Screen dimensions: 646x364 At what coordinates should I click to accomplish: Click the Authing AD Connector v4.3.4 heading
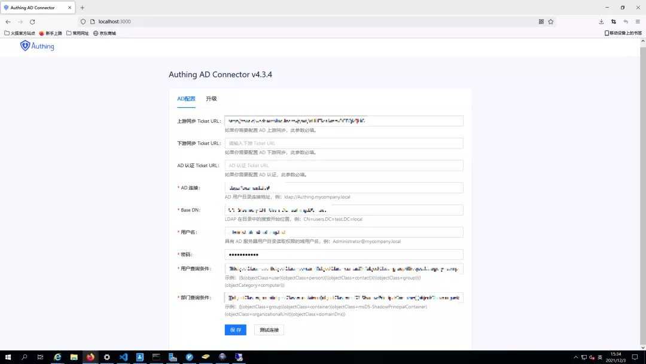tap(220, 74)
